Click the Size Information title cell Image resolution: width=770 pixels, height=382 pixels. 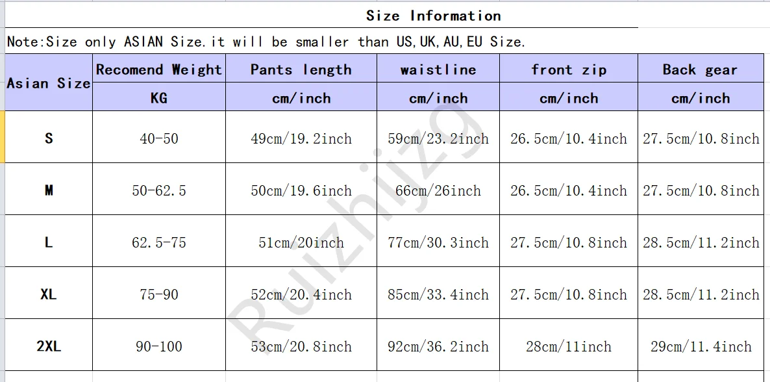click(433, 16)
